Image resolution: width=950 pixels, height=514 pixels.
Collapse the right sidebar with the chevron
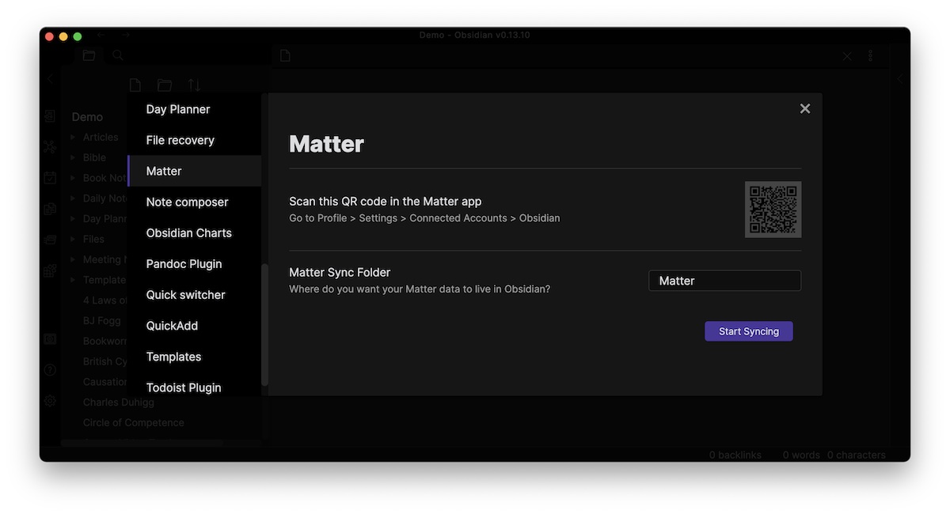point(899,79)
